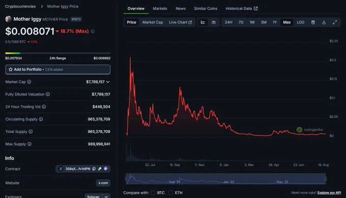Open the Solscan explorers dropdown arrow
This screenshot has width=346, height=198.
point(106,196)
